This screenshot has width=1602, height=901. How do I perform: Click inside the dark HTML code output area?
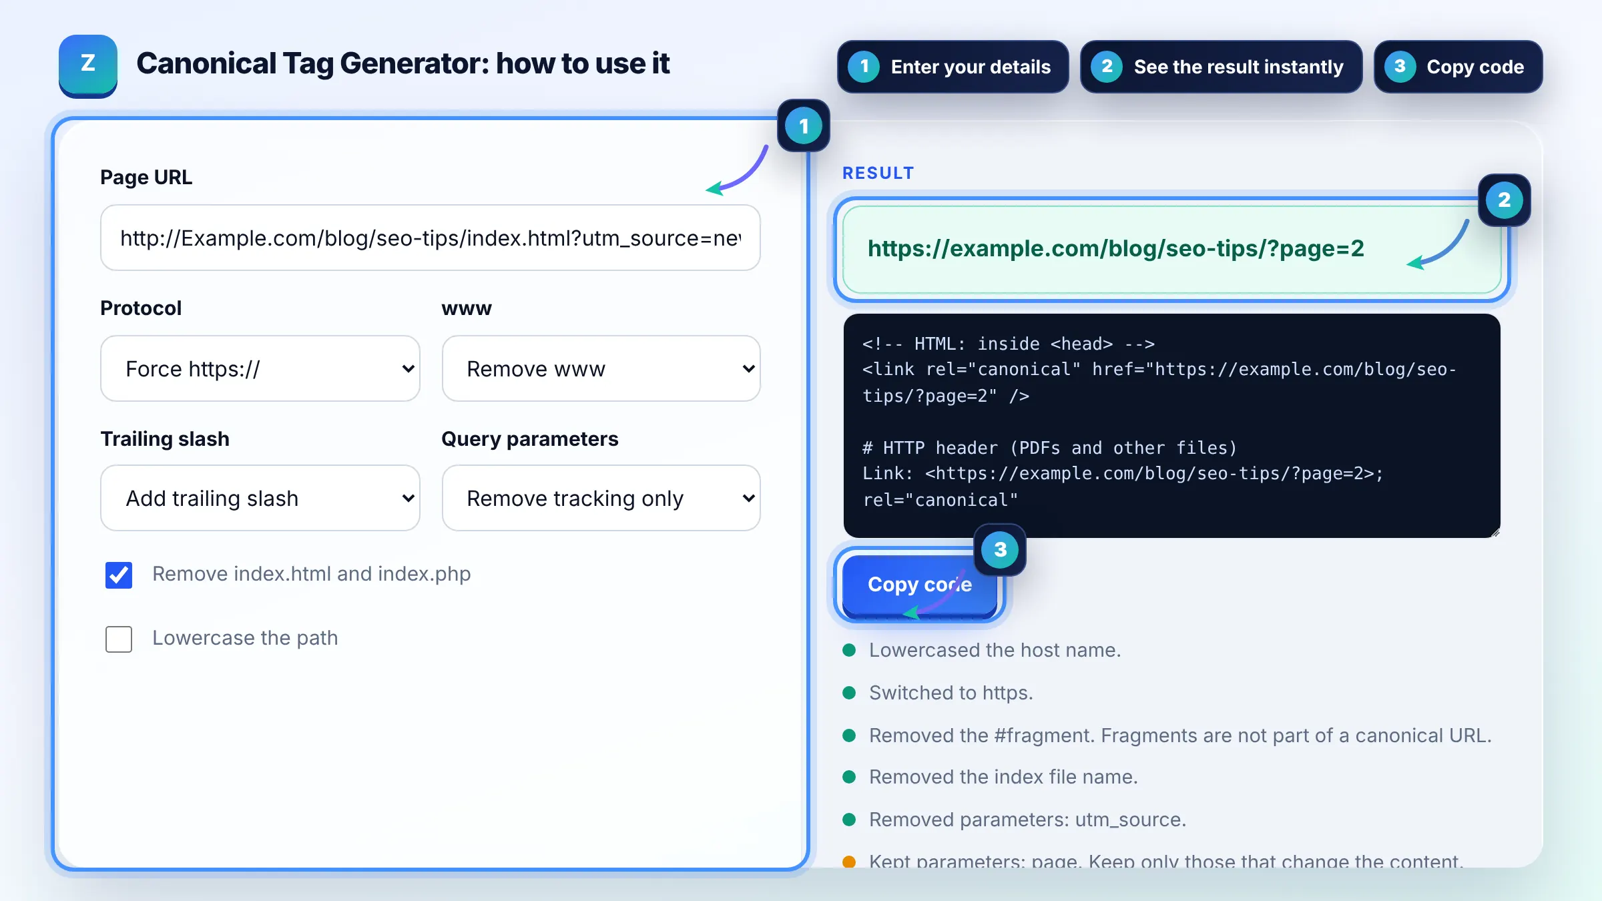(x=1172, y=426)
